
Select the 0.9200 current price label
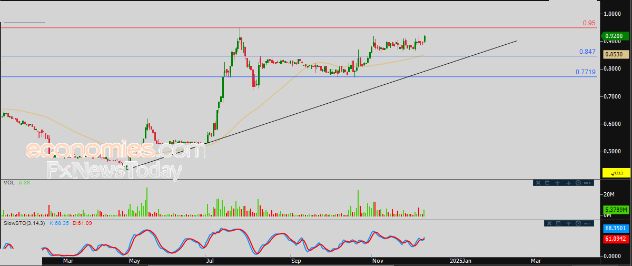[616, 36]
